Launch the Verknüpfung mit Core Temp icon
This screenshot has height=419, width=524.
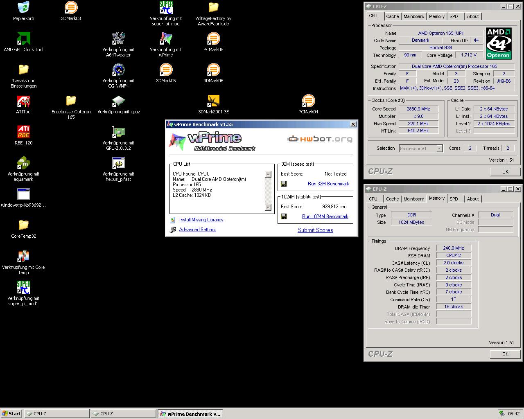23,256
